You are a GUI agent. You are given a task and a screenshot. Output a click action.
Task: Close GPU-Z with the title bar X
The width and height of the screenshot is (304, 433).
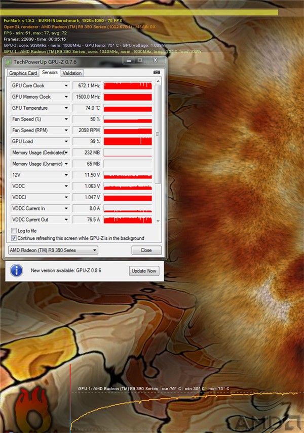(x=155, y=60)
